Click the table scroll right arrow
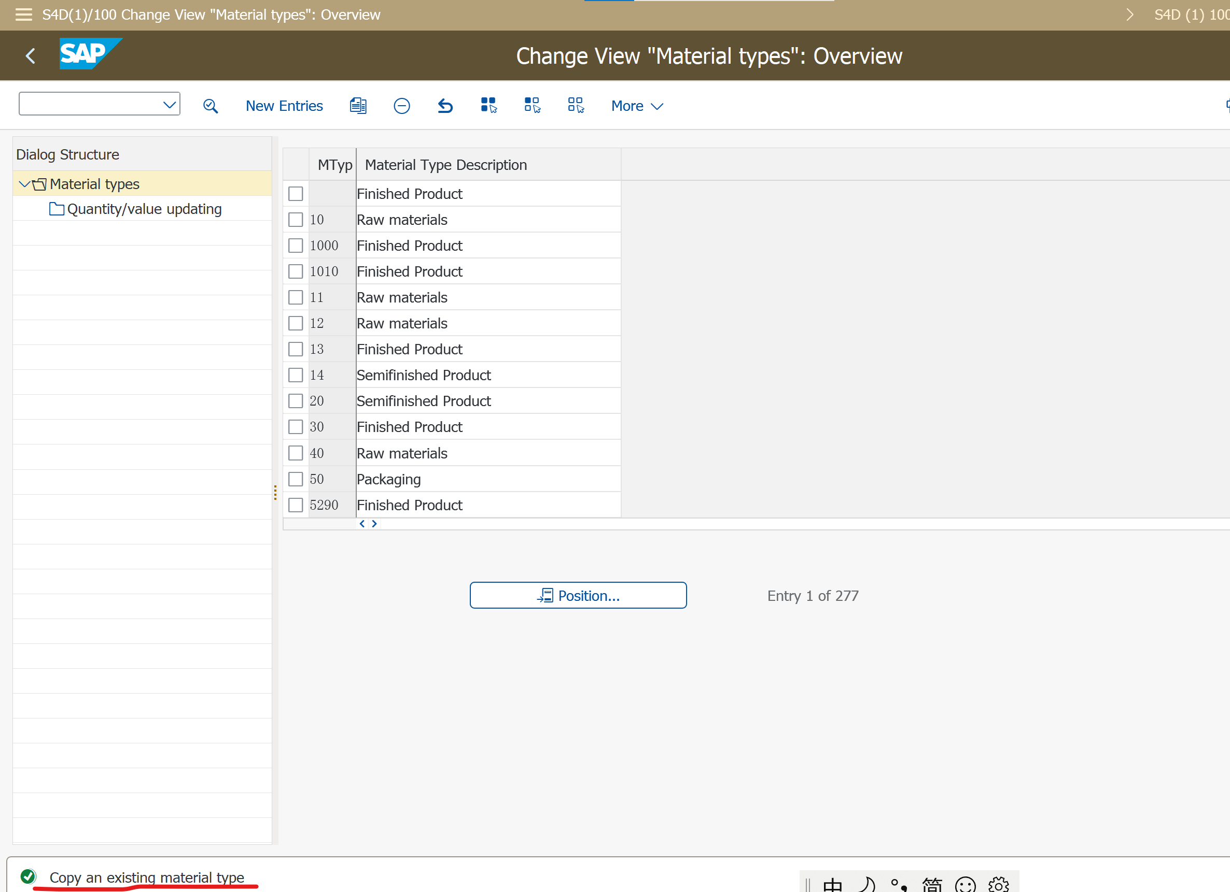1230x892 pixels. [374, 524]
